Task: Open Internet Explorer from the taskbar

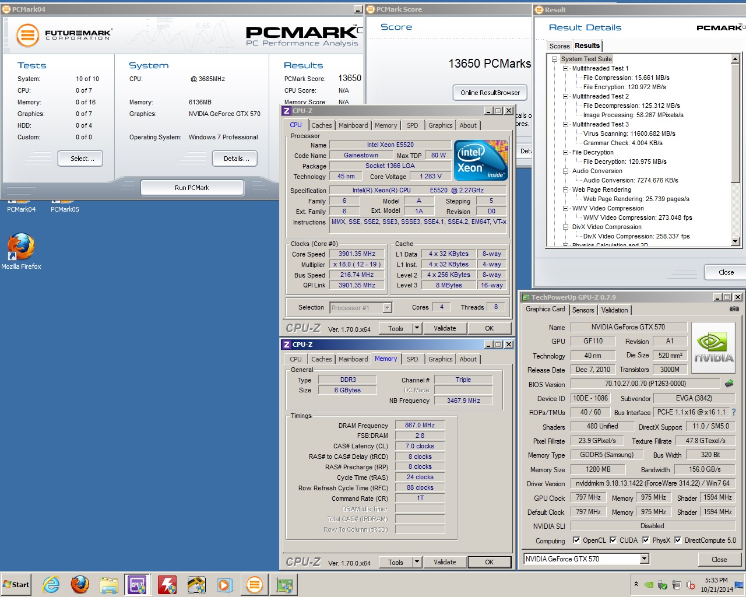Action: click(x=51, y=585)
